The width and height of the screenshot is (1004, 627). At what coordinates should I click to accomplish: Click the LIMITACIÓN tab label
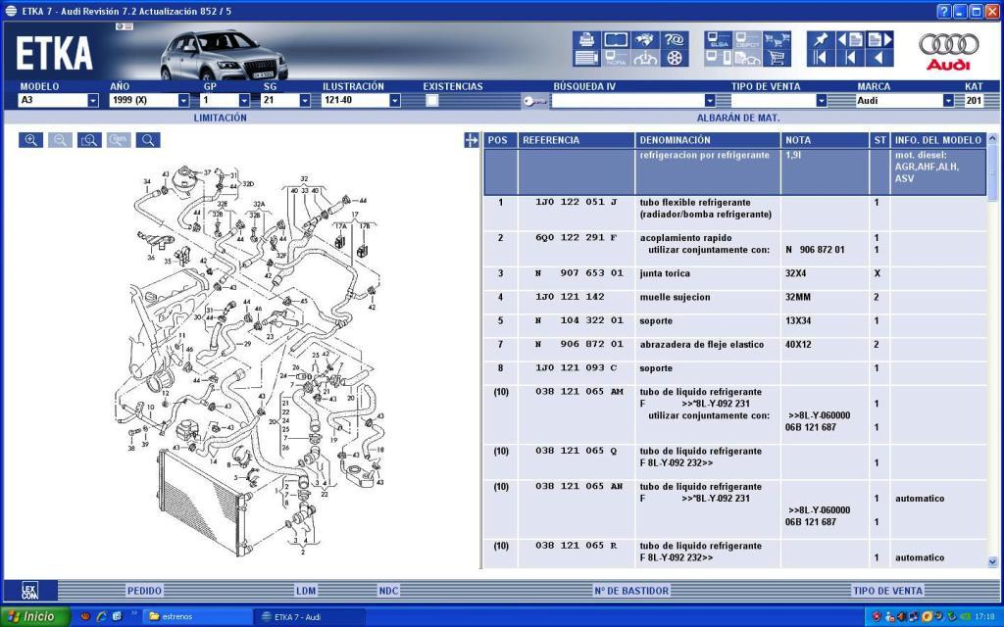pyautogui.click(x=221, y=118)
